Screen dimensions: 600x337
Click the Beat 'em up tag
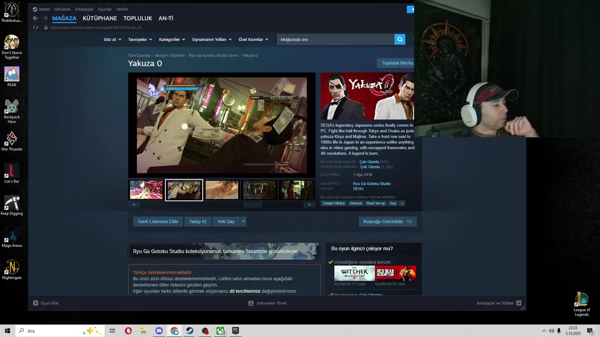(x=376, y=203)
